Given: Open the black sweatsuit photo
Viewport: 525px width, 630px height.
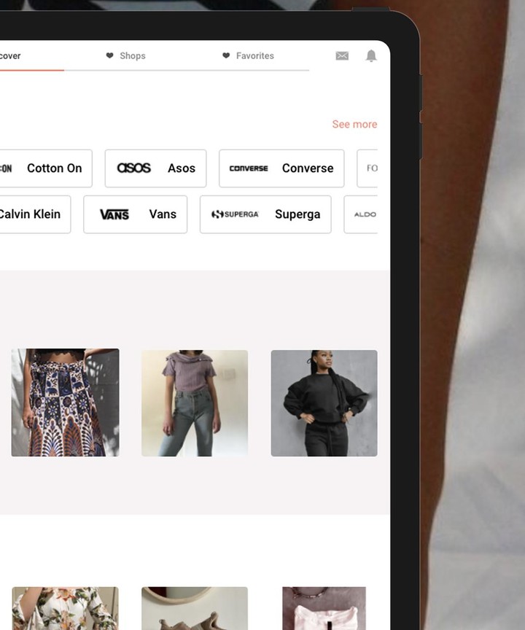Looking at the screenshot, I should pyautogui.click(x=324, y=403).
